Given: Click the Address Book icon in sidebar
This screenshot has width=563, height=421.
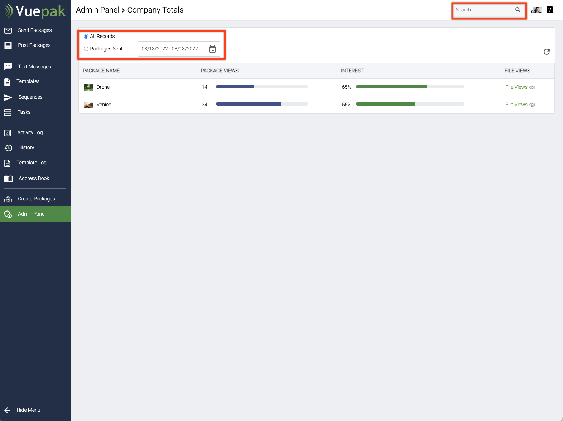Looking at the screenshot, I should [8, 179].
